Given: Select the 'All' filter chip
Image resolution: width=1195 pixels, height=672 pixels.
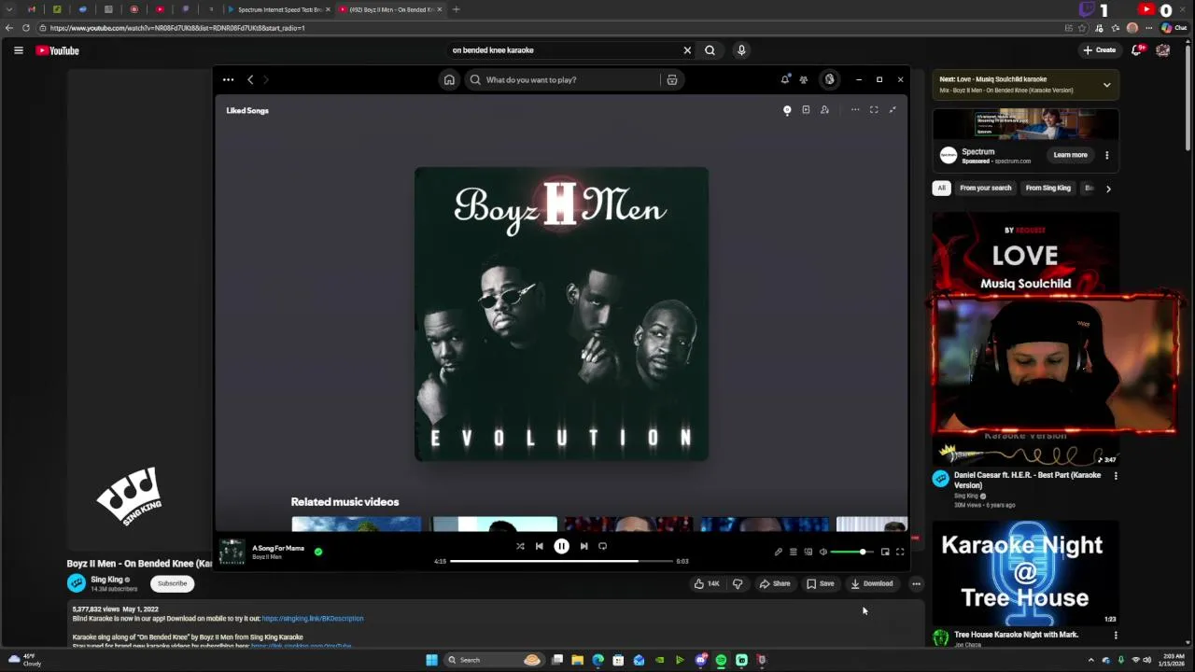Looking at the screenshot, I should (x=941, y=189).
